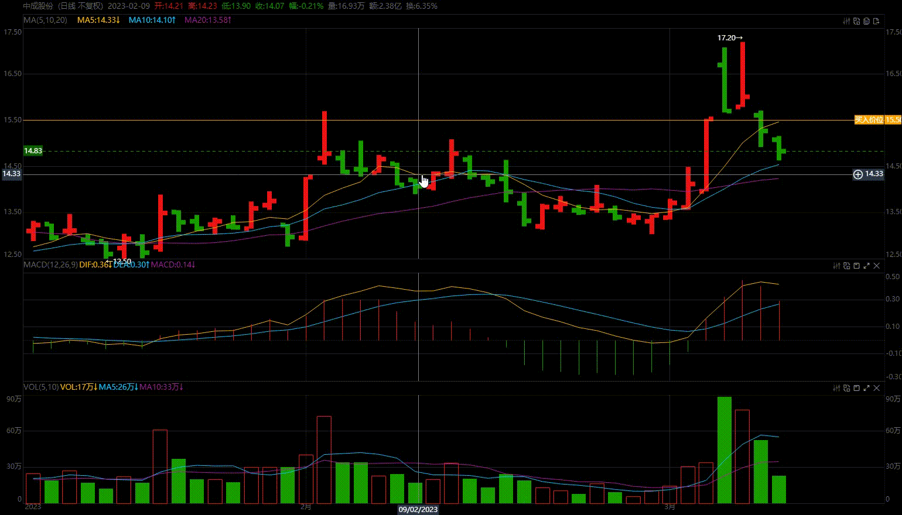Open the MACD panel settings sliders icon
902x515 pixels.
[836, 266]
